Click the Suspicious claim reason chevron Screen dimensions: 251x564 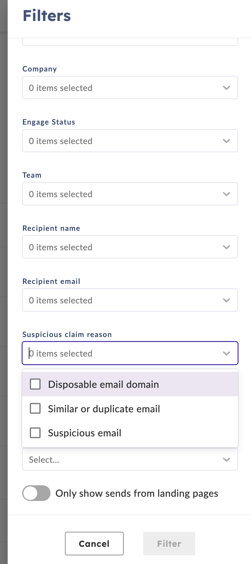pos(227,353)
